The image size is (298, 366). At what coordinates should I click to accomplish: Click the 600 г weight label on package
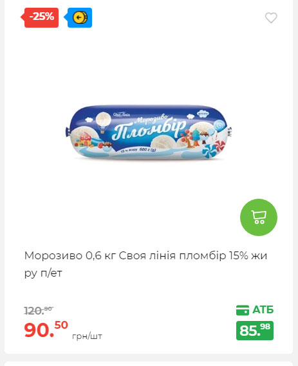pyautogui.click(x=147, y=150)
